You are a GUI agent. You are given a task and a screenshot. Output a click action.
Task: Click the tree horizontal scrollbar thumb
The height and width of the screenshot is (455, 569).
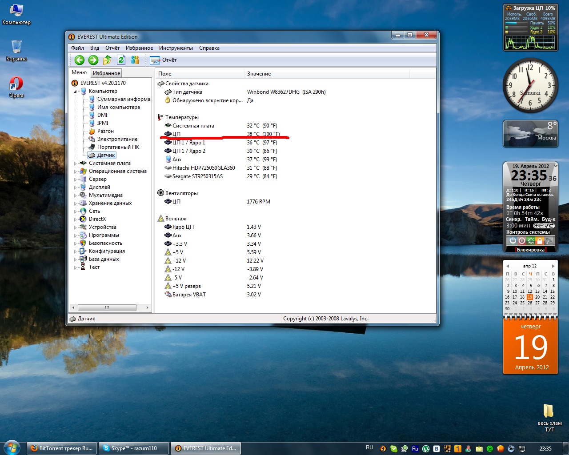[107, 307]
